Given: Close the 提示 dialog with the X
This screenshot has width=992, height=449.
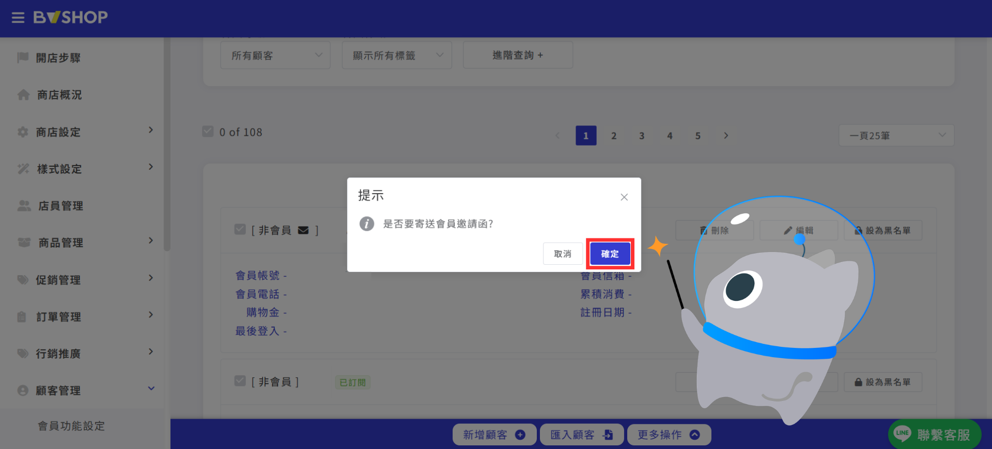Looking at the screenshot, I should pyautogui.click(x=624, y=197).
